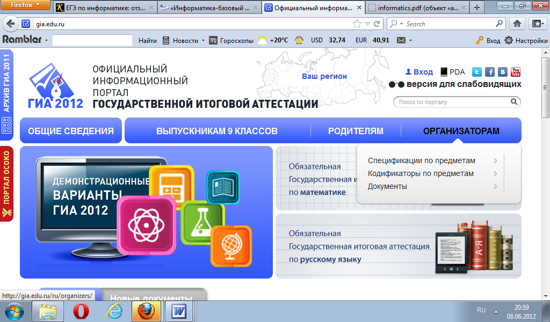Click the Rambler Найти button
Viewport: 550px width, 322px height.
[x=148, y=41]
